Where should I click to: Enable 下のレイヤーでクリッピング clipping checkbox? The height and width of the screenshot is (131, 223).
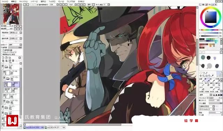(1, 52)
